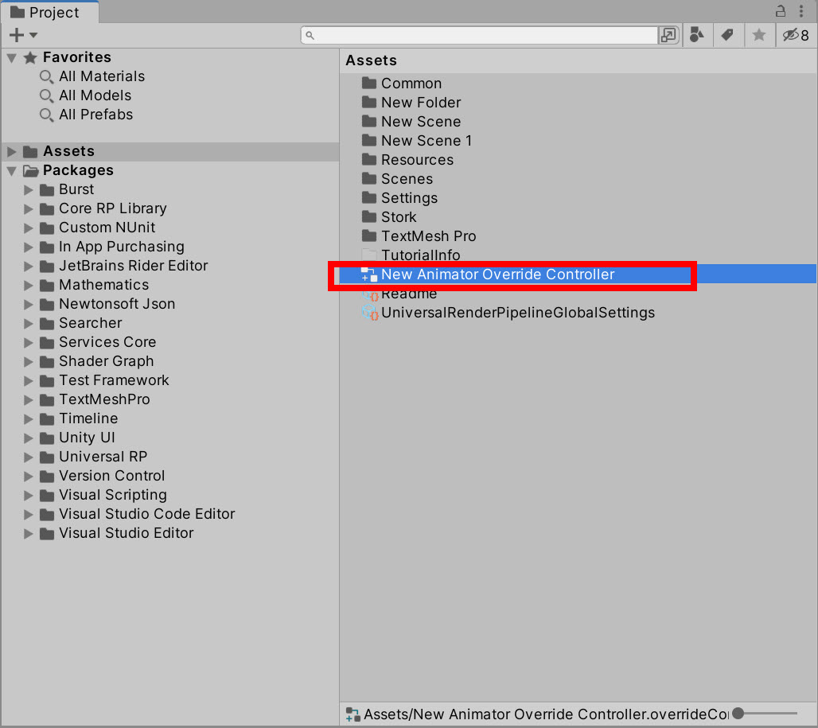818x728 pixels.
Task: Click the Save search favorite star icon
Action: coord(759,35)
